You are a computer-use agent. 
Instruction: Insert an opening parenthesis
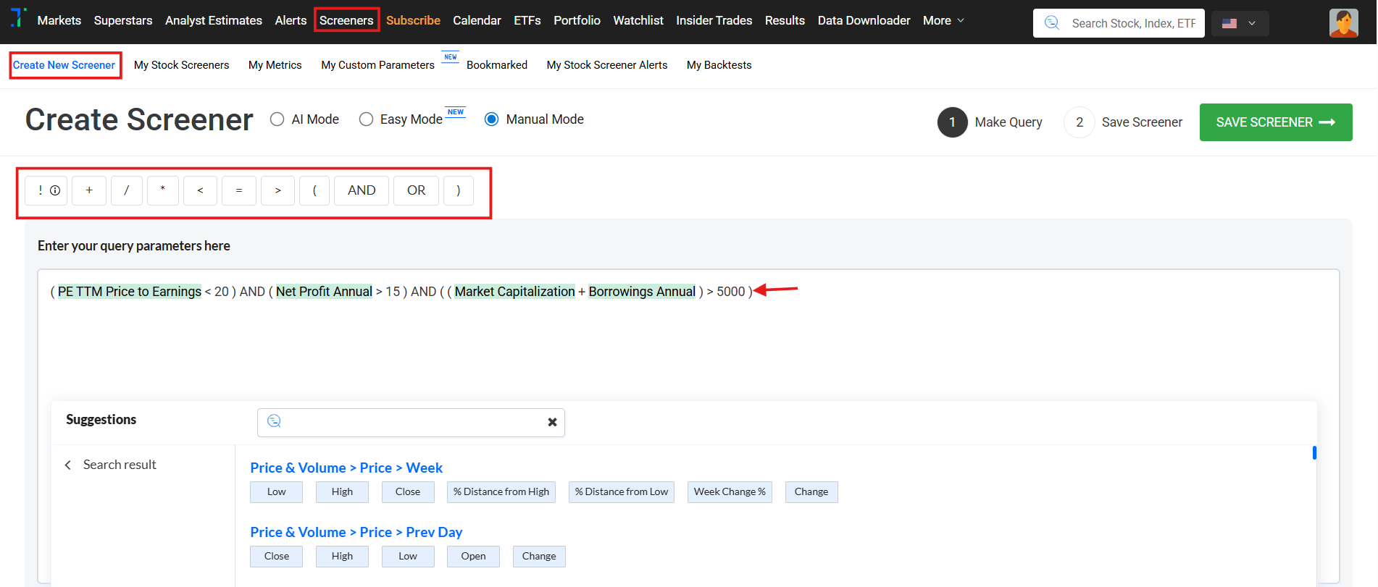pyautogui.click(x=314, y=190)
